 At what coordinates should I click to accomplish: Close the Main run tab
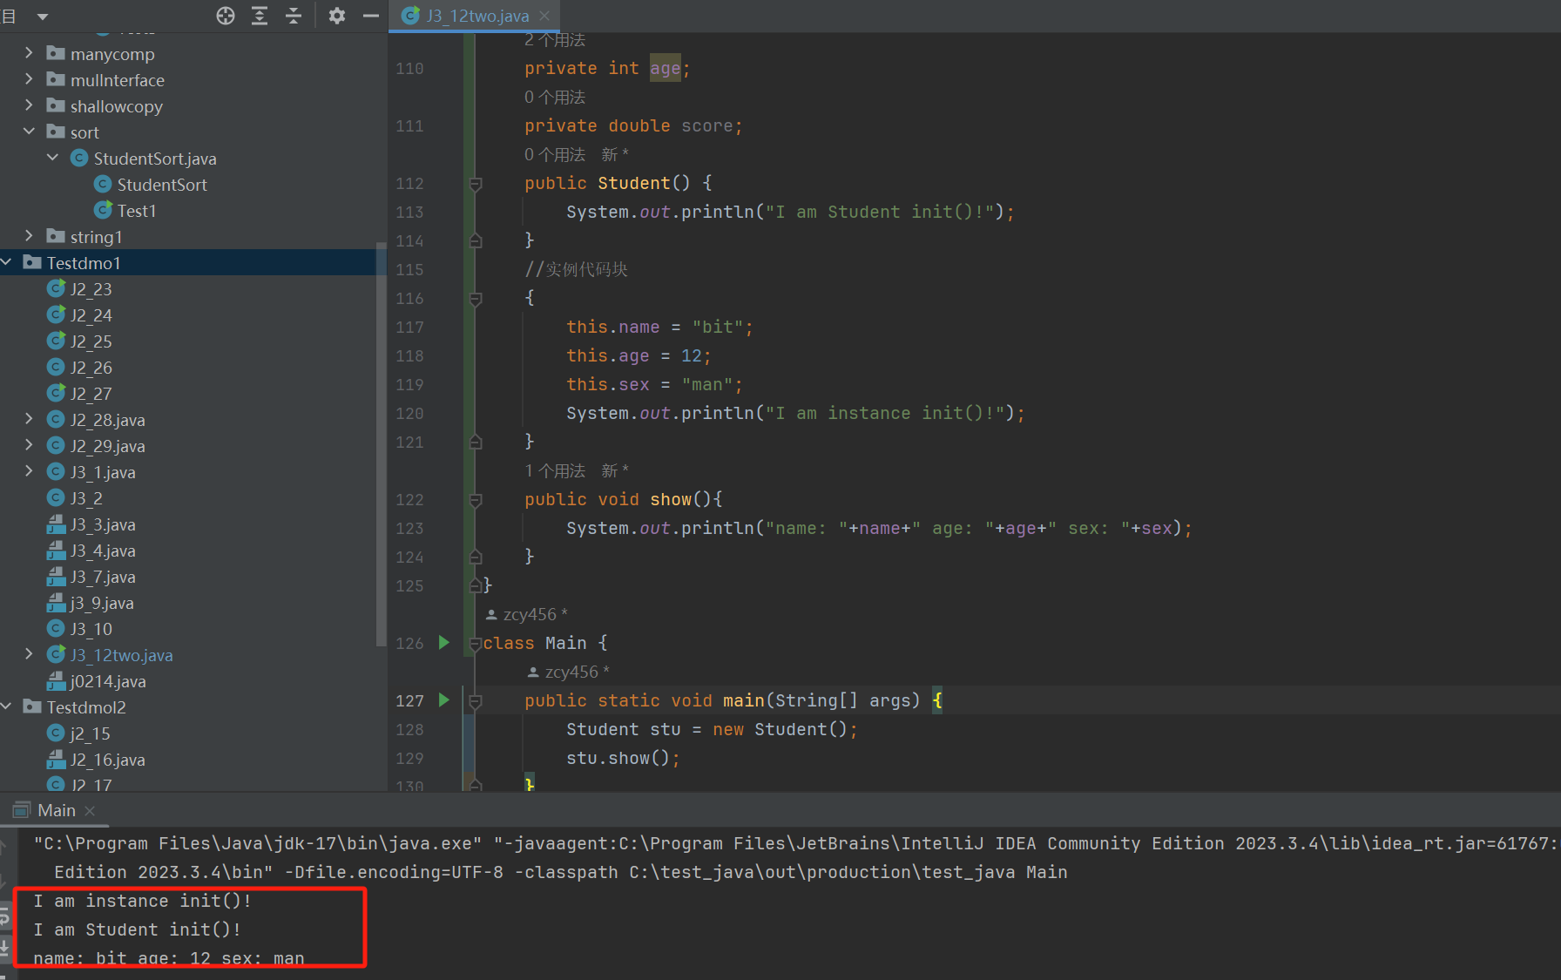coord(90,810)
